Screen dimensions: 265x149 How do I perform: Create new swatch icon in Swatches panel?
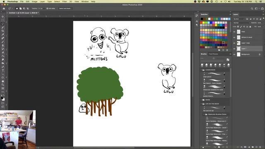[x=223, y=50]
